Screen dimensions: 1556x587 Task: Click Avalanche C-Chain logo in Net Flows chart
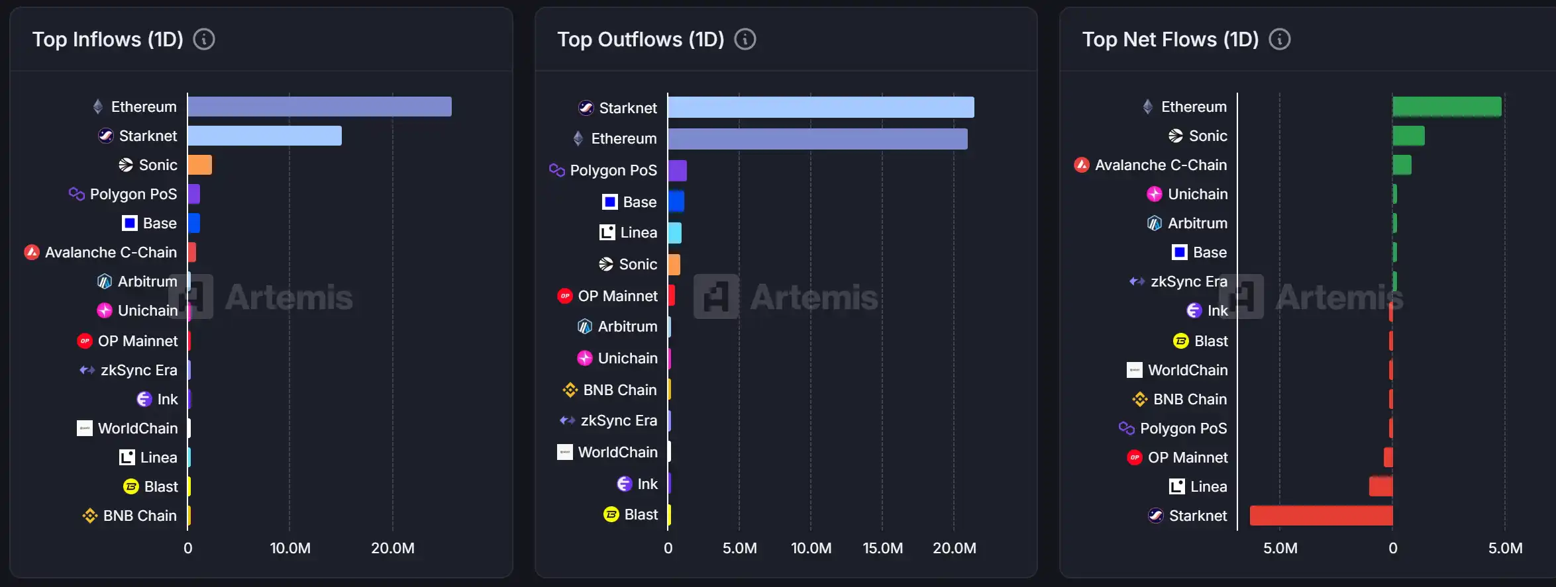tap(1082, 165)
